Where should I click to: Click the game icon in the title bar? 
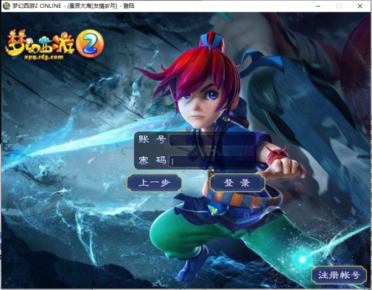point(6,6)
